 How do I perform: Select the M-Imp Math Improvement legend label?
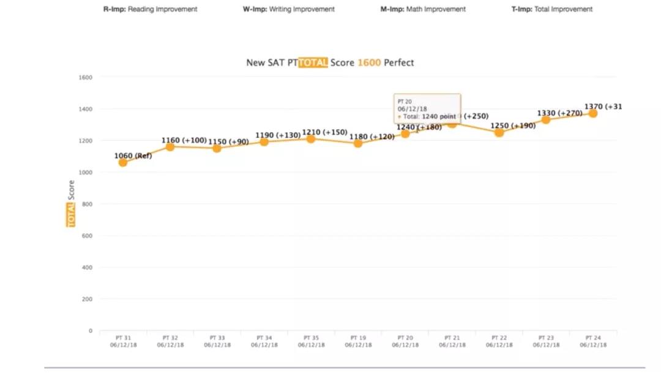pos(423,9)
